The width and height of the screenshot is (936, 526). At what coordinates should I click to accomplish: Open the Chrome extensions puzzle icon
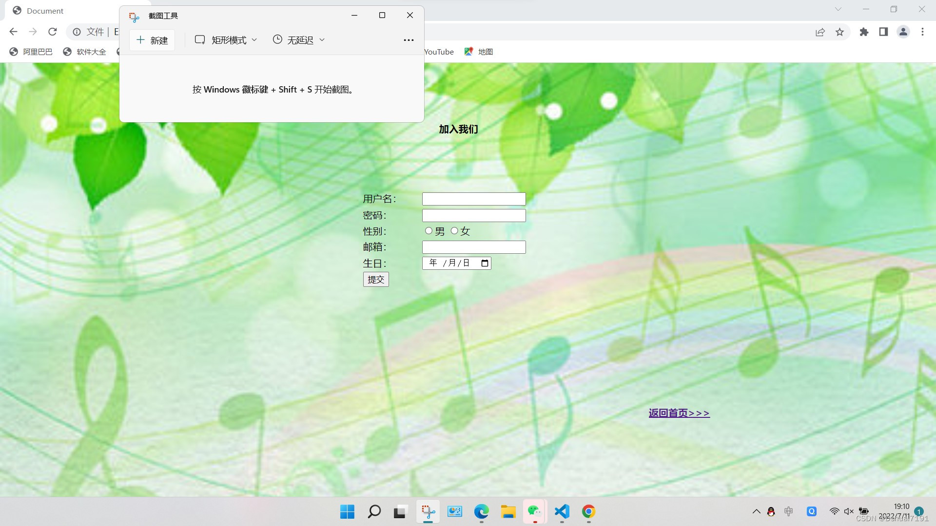[x=864, y=32]
